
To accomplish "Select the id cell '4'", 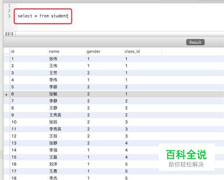I will 13,80.
